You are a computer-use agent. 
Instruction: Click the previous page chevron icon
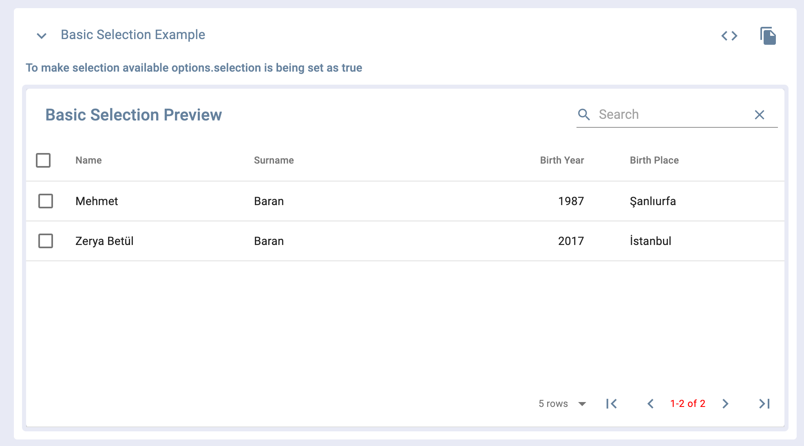pos(652,404)
